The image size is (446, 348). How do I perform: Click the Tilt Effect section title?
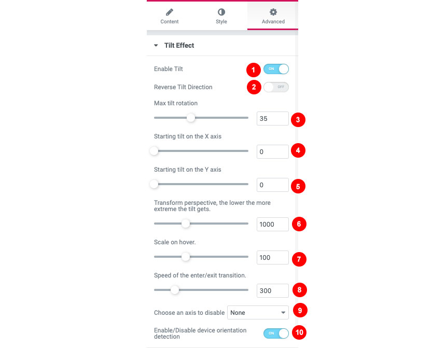coord(179,46)
